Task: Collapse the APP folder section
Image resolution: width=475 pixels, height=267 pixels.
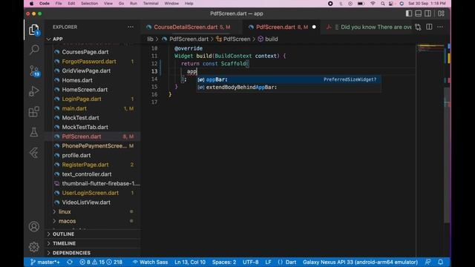Action: click(92, 39)
